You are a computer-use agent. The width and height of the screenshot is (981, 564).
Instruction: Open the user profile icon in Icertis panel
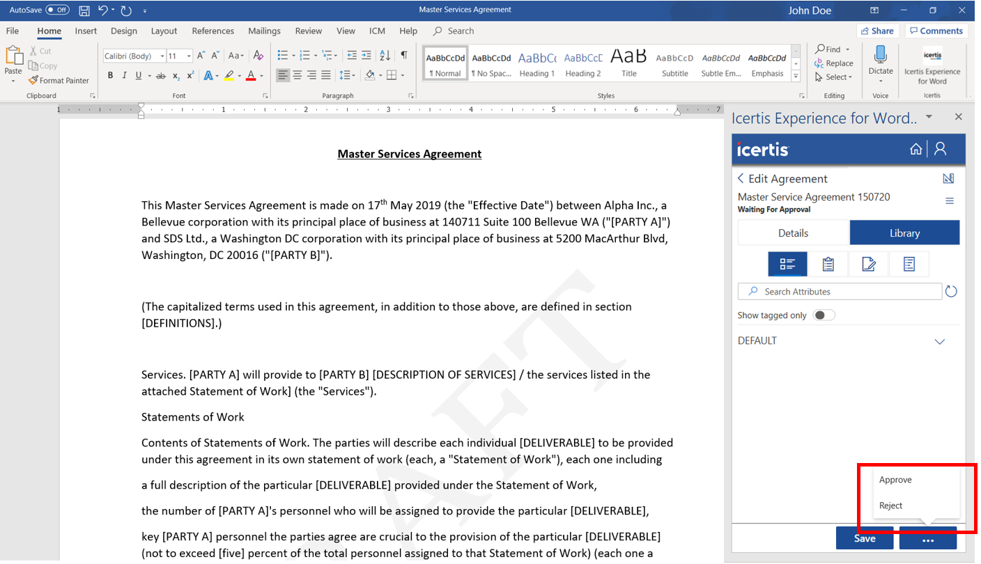941,149
